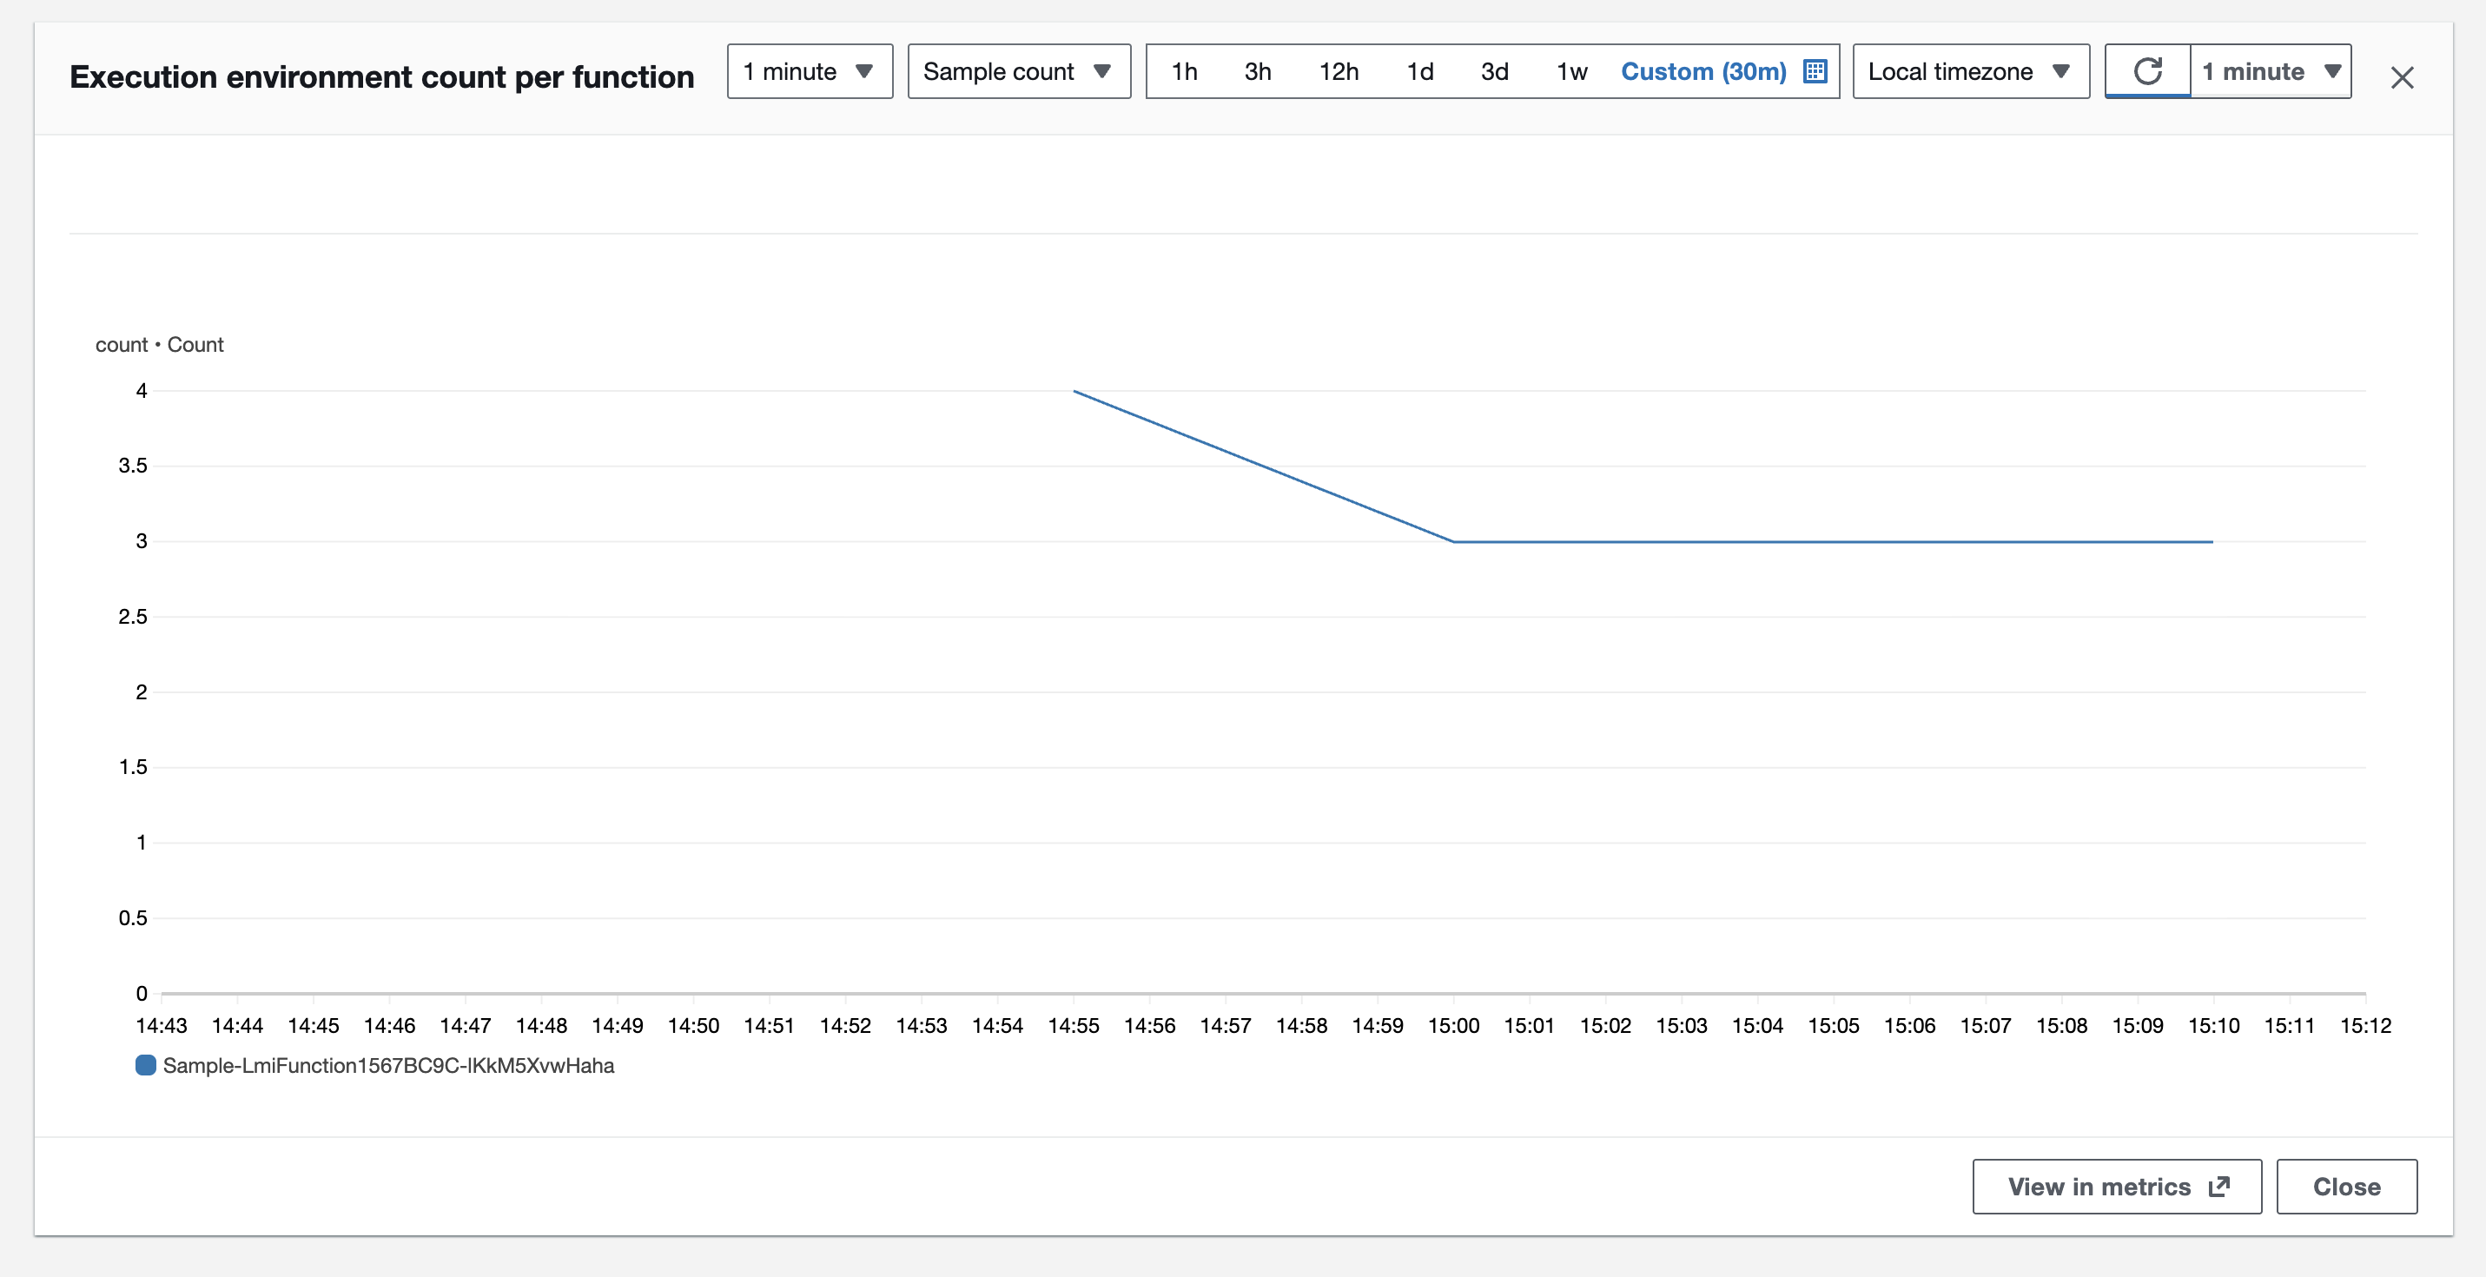Click the external link icon in View in metrics
2486x1277 pixels.
tap(2218, 1187)
